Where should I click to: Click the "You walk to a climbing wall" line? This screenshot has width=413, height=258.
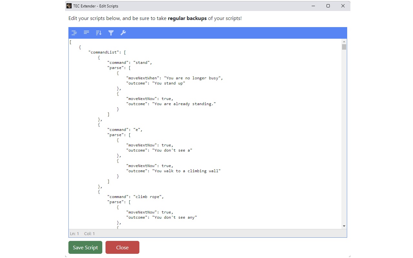174,171
